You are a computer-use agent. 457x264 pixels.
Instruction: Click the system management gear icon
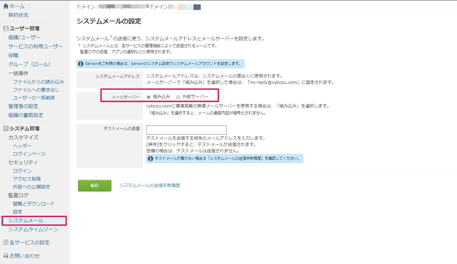tap(6, 129)
